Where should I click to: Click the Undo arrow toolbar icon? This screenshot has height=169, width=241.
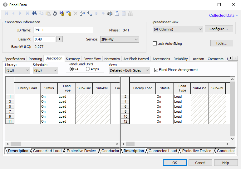(x=55, y=13)
